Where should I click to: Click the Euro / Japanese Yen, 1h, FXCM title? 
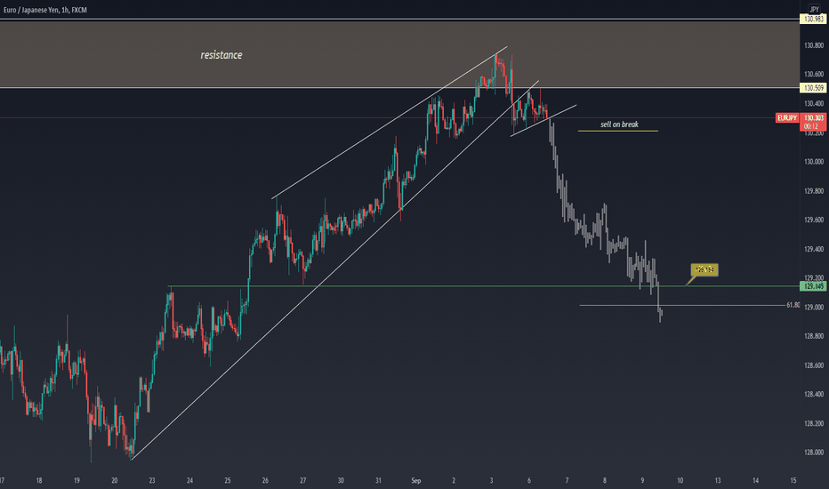click(45, 10)
